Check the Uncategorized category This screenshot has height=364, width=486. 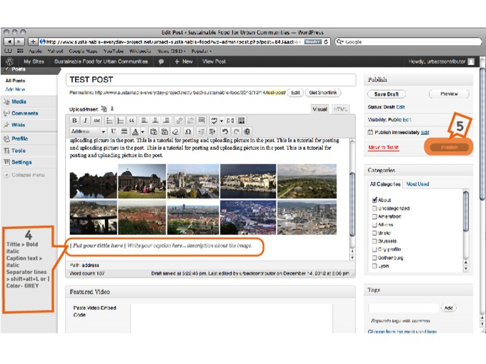375,208
